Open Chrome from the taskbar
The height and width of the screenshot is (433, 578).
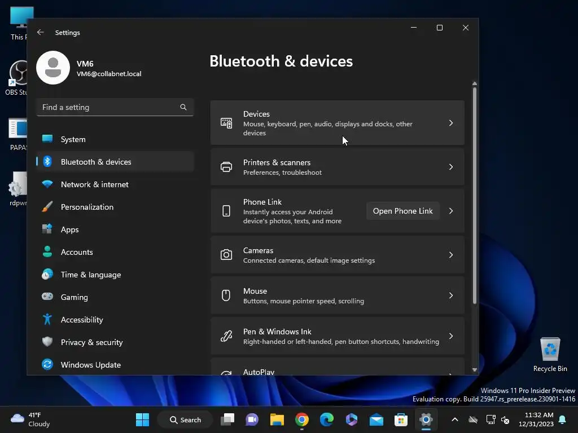[302, 419]
